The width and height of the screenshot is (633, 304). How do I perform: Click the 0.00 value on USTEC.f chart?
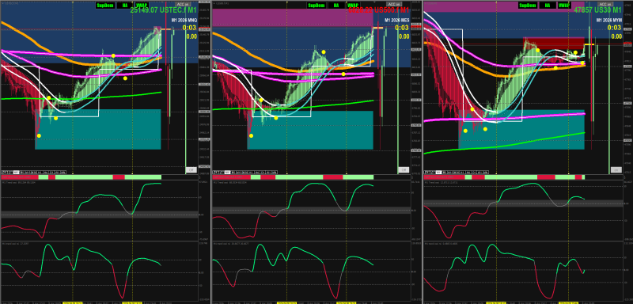click(191, 36)
